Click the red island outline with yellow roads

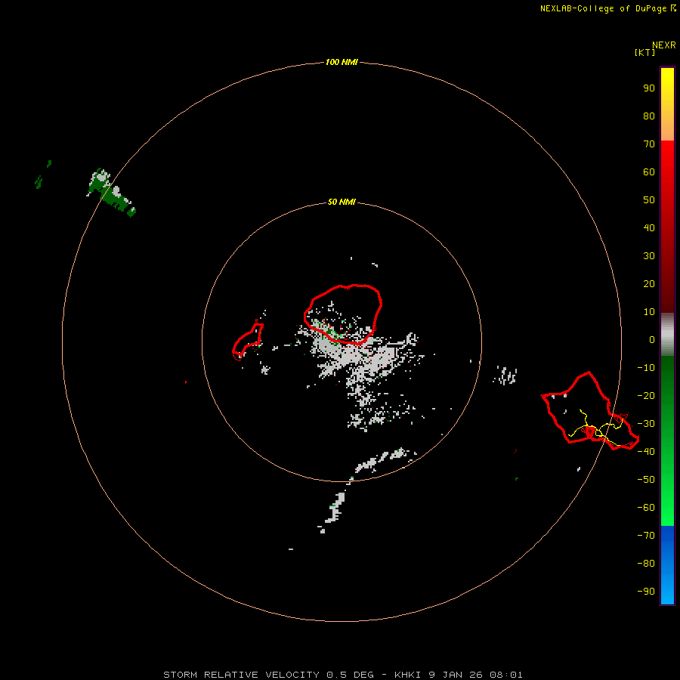pyautogui.click(x=590, y=411)
